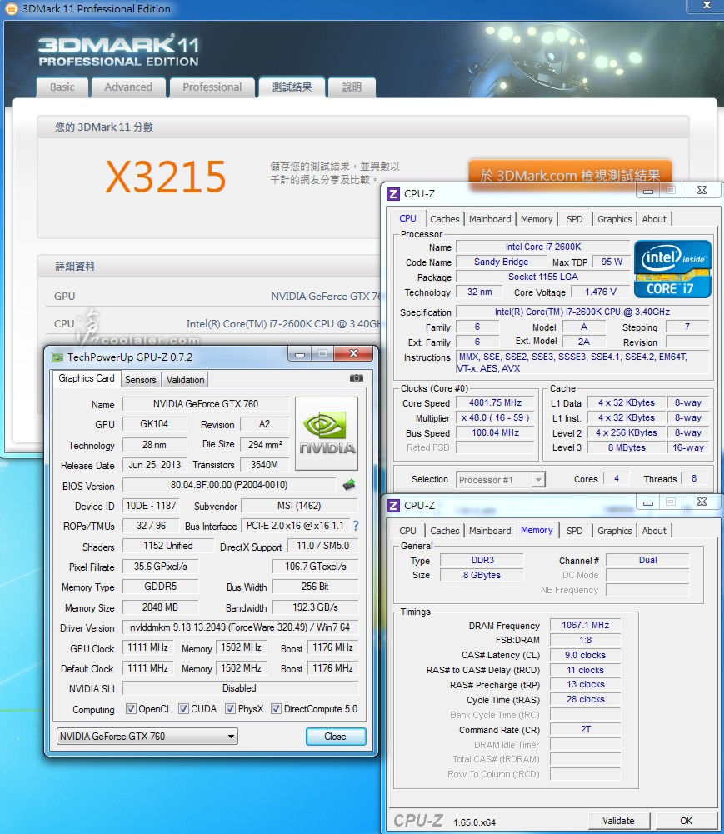Click the 3DMark 11 title bar icon
The height and width of the screenshot is (834, 724).
coord(11,8)
